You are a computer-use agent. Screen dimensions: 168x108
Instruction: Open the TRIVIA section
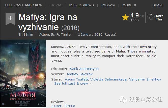coord(55,5)
